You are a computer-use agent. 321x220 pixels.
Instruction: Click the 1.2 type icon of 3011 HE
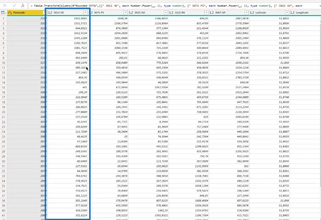point(50,13)
